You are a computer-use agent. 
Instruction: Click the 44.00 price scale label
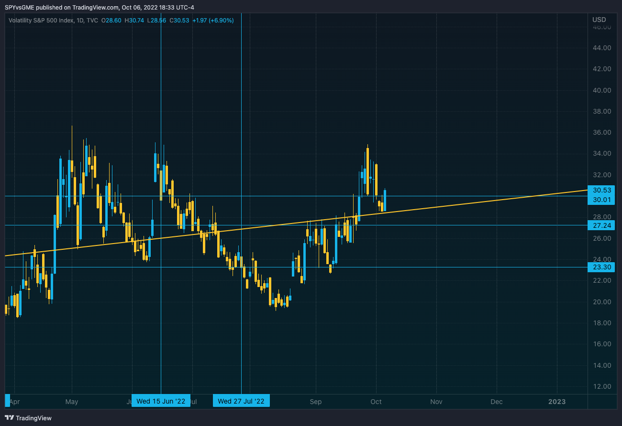pos(602,48)
